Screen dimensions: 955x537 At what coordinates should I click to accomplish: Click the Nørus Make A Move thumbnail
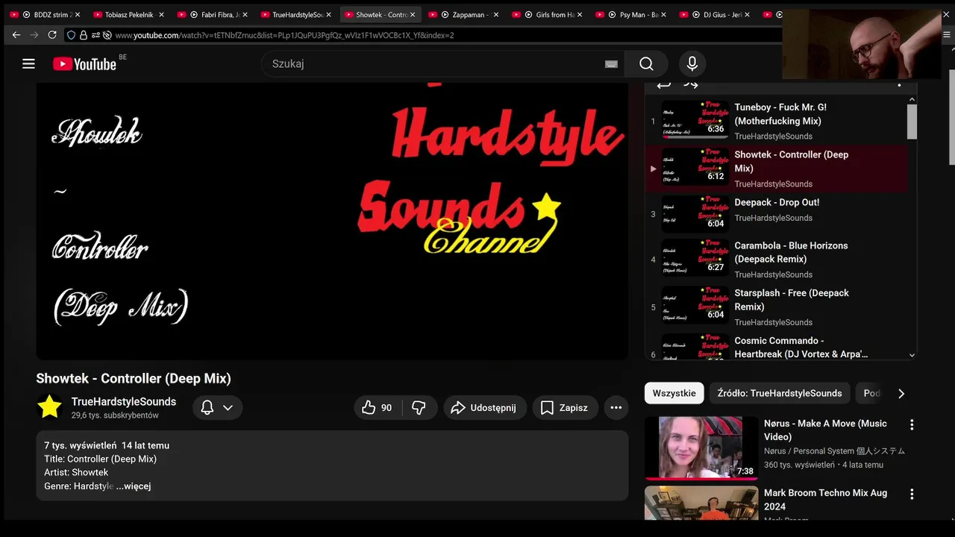point(701,447)
